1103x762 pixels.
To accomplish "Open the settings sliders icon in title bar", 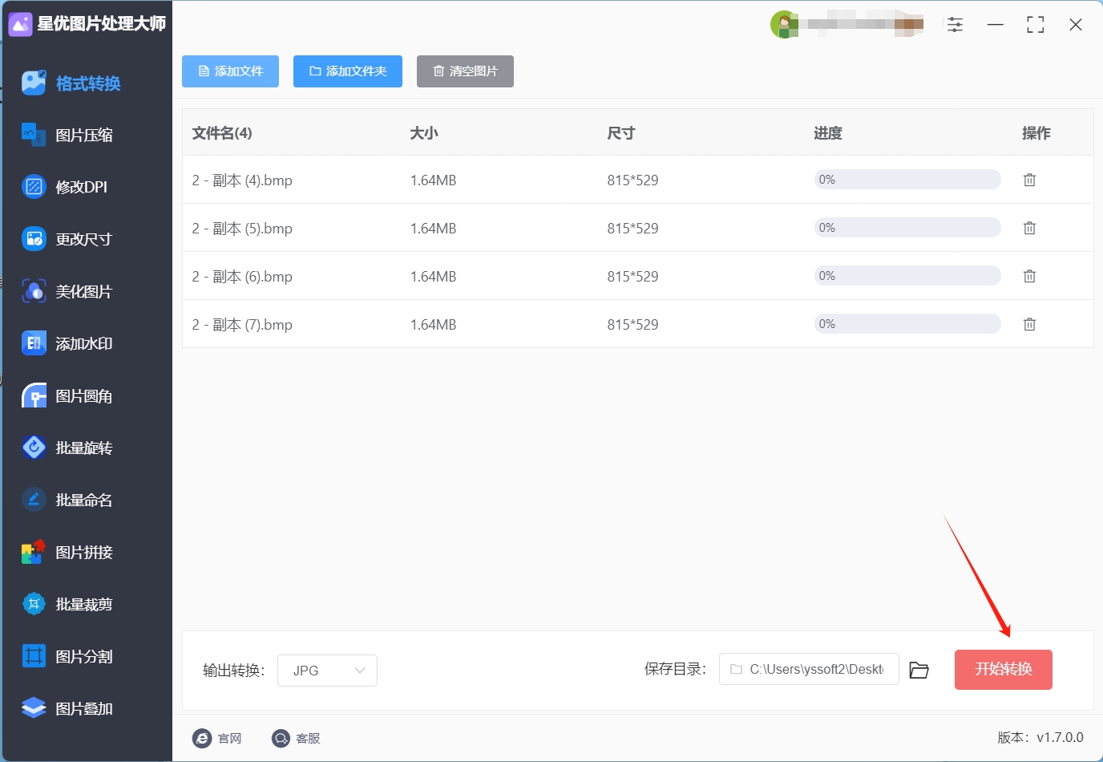I will point(955,24).
